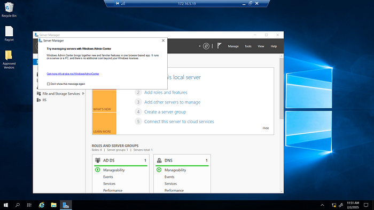Open Task View on the taskbar

click(x=29, y=205)
